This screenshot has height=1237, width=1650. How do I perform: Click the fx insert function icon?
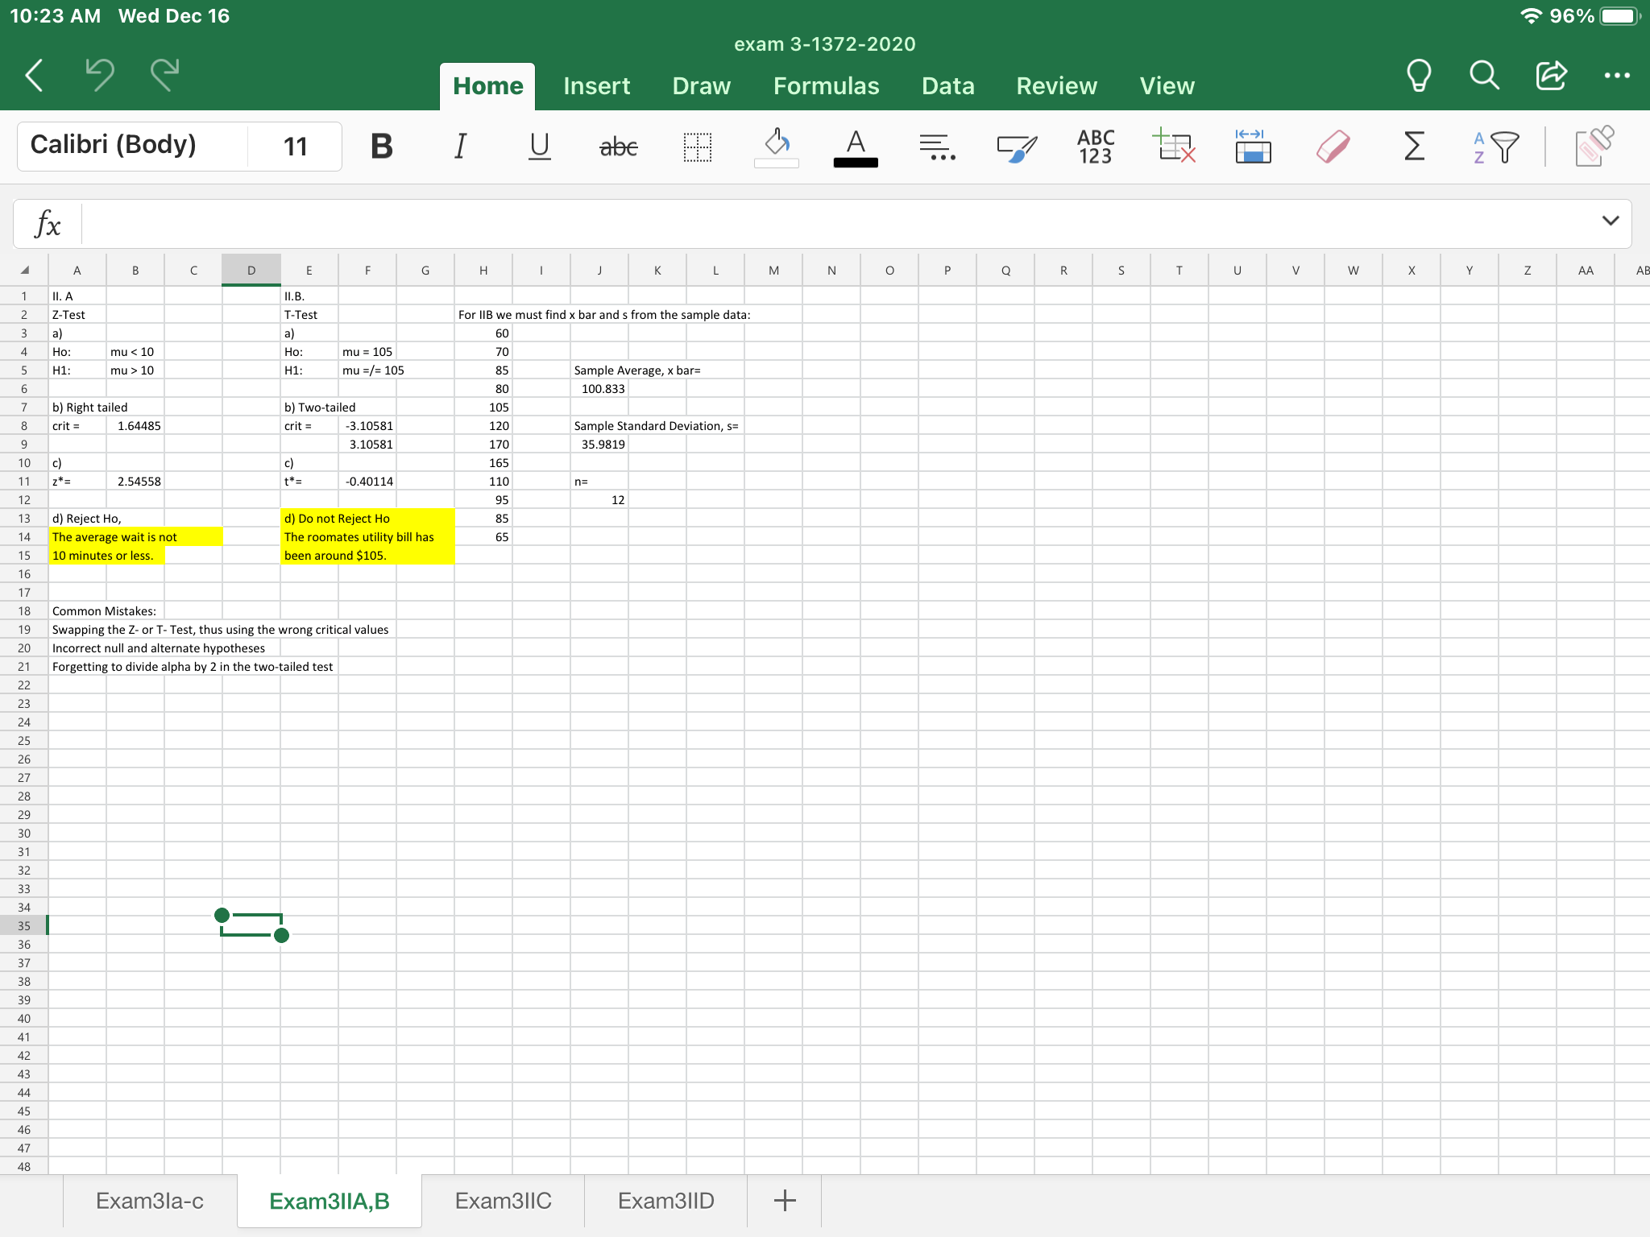click(48, 224)
